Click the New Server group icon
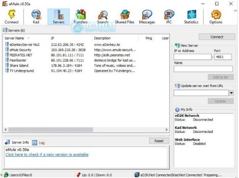239x178 pixels. [177, 45]
